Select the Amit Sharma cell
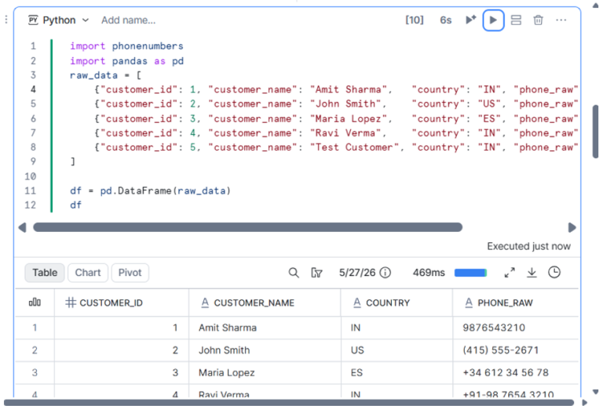Image resolution: width=603 pixels, height=406 pixels. coord(265,328)
